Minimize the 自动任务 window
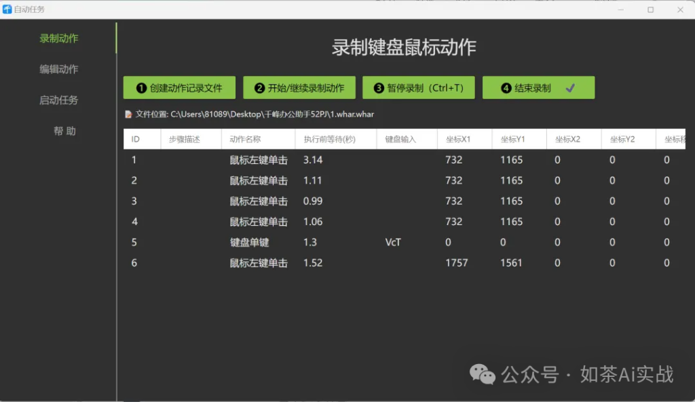This screenshot has height=402, width=695. point(620,9)
